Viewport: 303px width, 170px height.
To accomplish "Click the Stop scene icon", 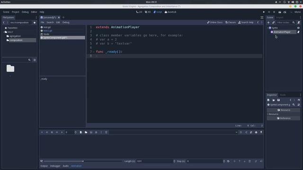I will (x=274, y=12).
